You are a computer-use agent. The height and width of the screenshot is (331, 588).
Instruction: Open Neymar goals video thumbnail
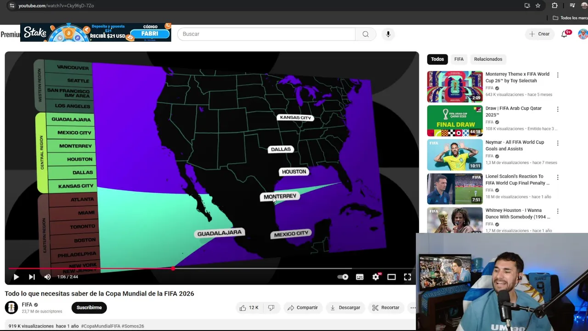tap(455, 155)
